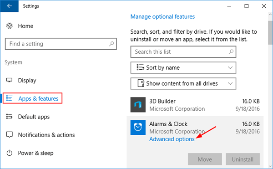Open Default apps settings

34,117
